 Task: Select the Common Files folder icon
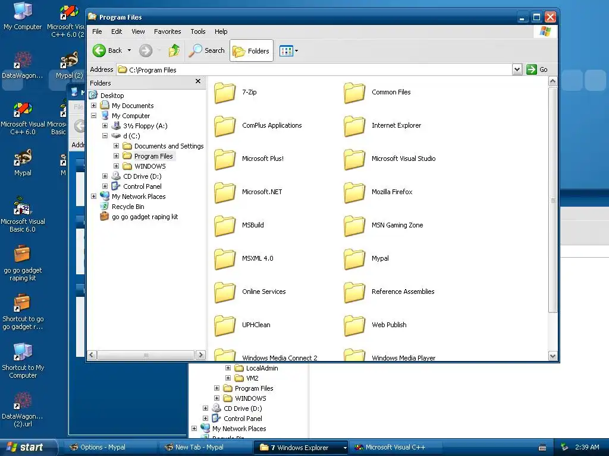[354, 93]
